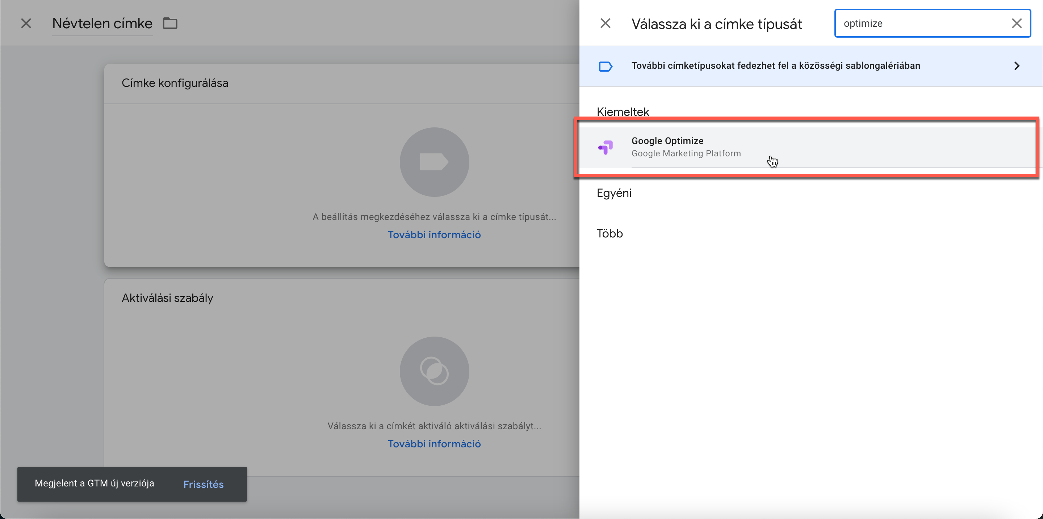This screenshot has height=519, width=1043.
Task: Click the Válassza ki a címkét aktiváló hint
Action: pos(435,426)
